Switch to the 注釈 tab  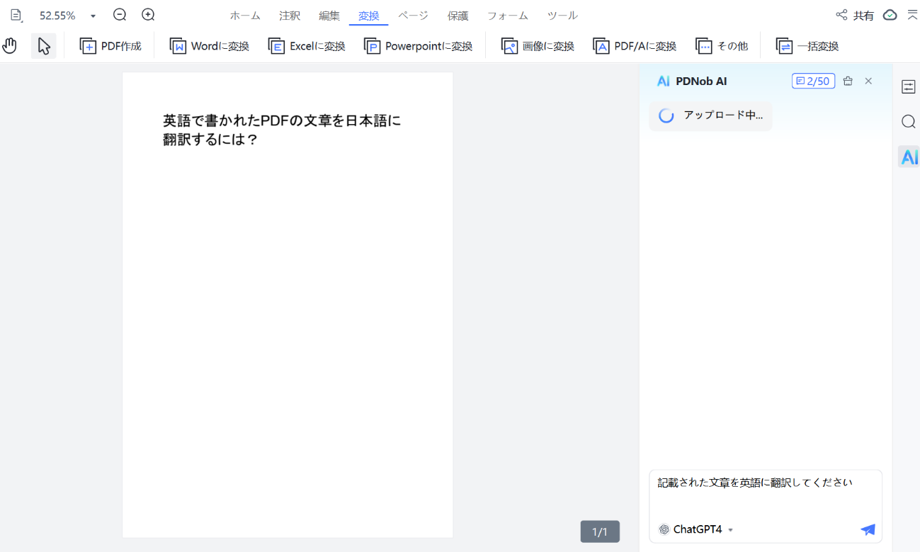(x=289, y=14)
